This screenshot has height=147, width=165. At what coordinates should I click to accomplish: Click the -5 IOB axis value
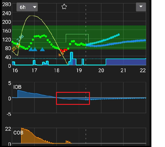click(9, 114)
